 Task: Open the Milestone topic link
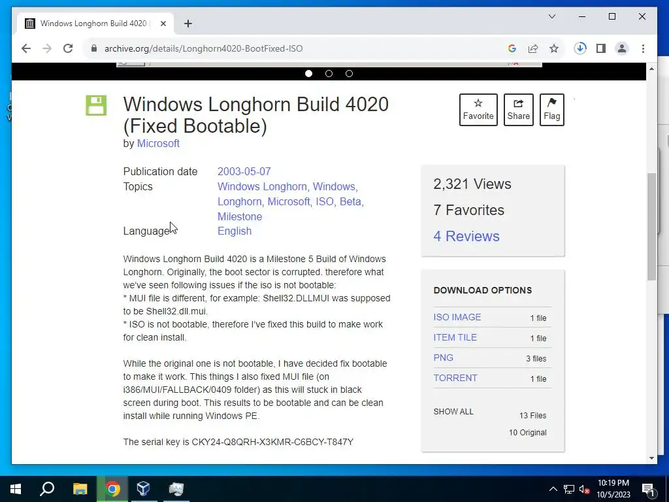tap(240, 216)
